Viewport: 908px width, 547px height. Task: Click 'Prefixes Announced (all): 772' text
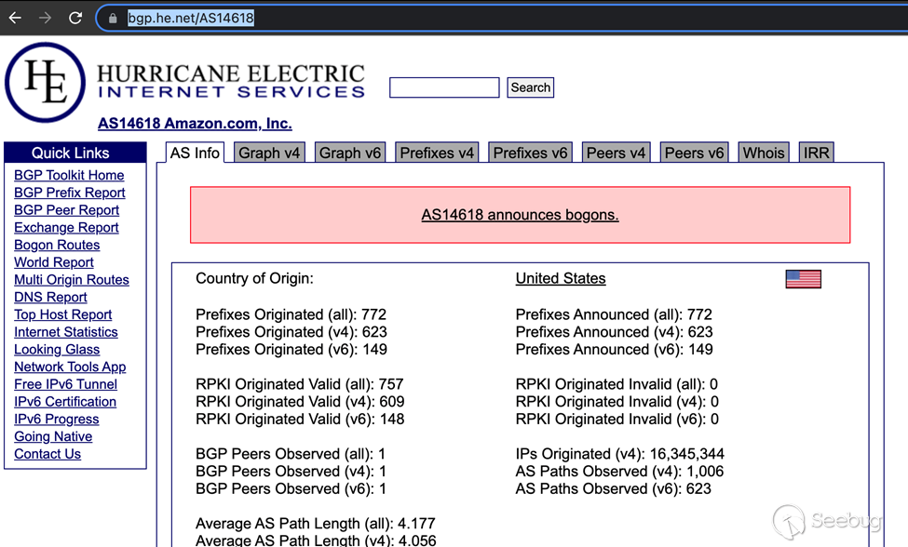point(614,314)
